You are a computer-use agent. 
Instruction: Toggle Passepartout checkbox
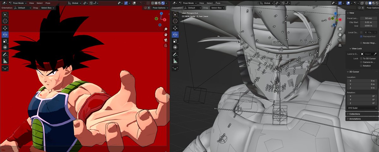(x=361, y=37)
